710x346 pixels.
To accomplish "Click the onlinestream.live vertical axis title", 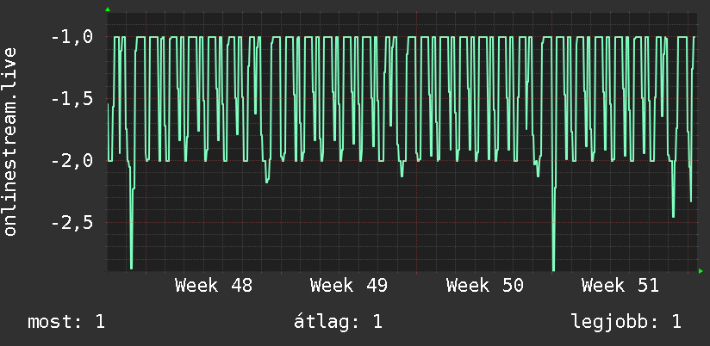I will [x=9, y=141].
